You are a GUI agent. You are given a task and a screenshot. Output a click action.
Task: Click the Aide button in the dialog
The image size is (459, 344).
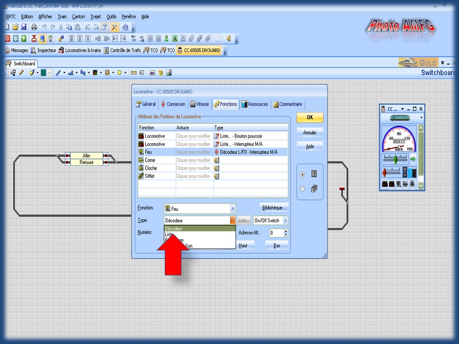coord(310,146)
